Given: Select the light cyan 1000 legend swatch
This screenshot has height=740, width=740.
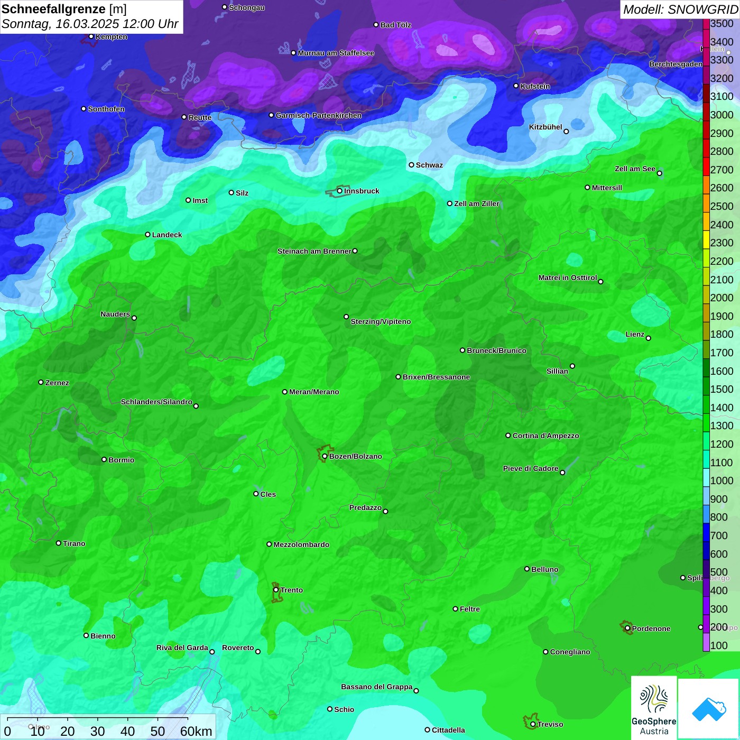Looking at the screenshot, I should coord(706,478).
